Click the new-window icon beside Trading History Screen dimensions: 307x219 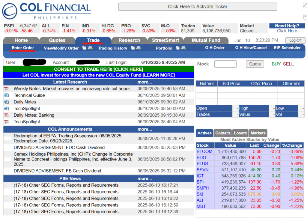[x=133, y=48]
